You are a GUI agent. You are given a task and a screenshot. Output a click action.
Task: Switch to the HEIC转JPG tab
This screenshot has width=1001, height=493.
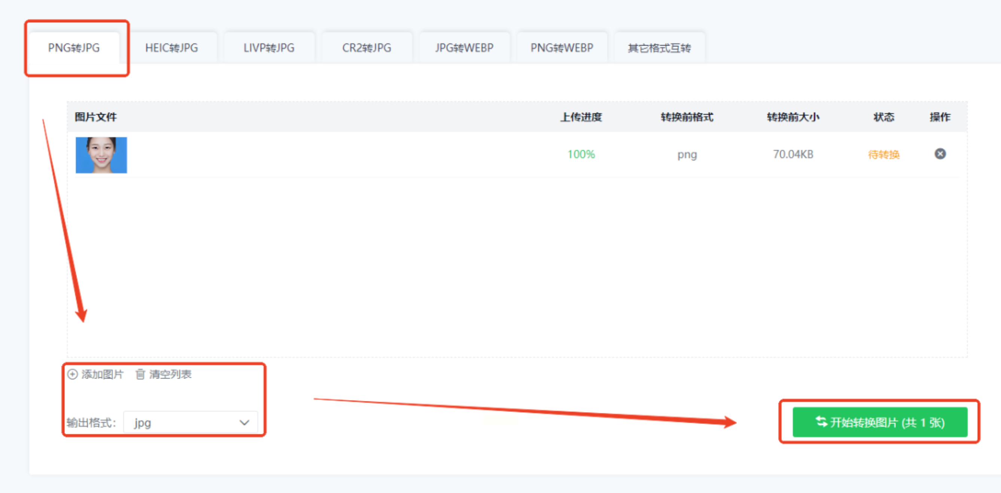(171, 48)
